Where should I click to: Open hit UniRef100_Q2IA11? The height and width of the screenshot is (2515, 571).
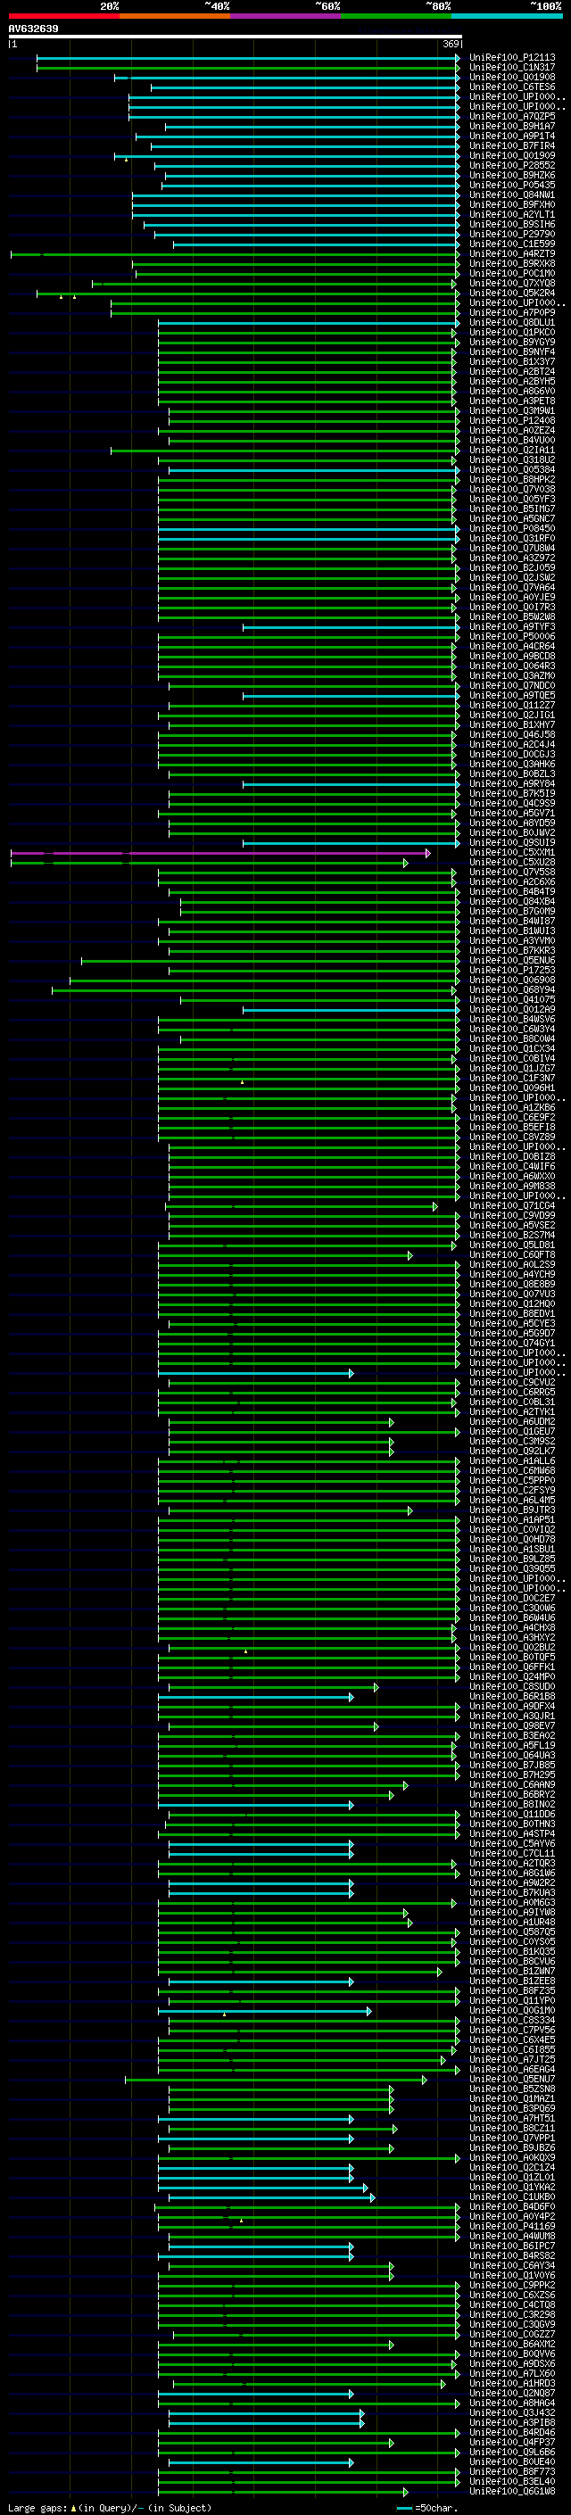(512, 450)
